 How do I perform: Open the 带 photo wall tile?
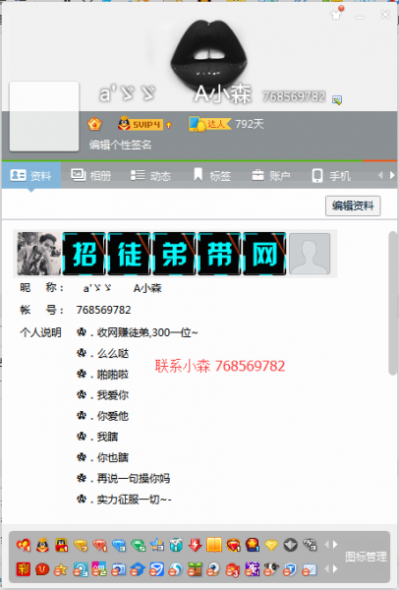tap(219, 254)
